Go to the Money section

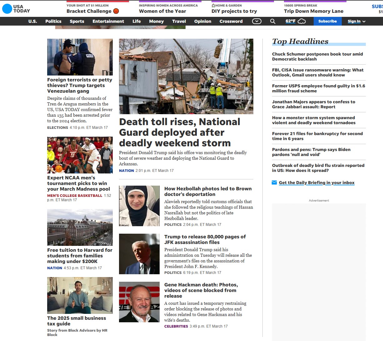coord(157,21)
